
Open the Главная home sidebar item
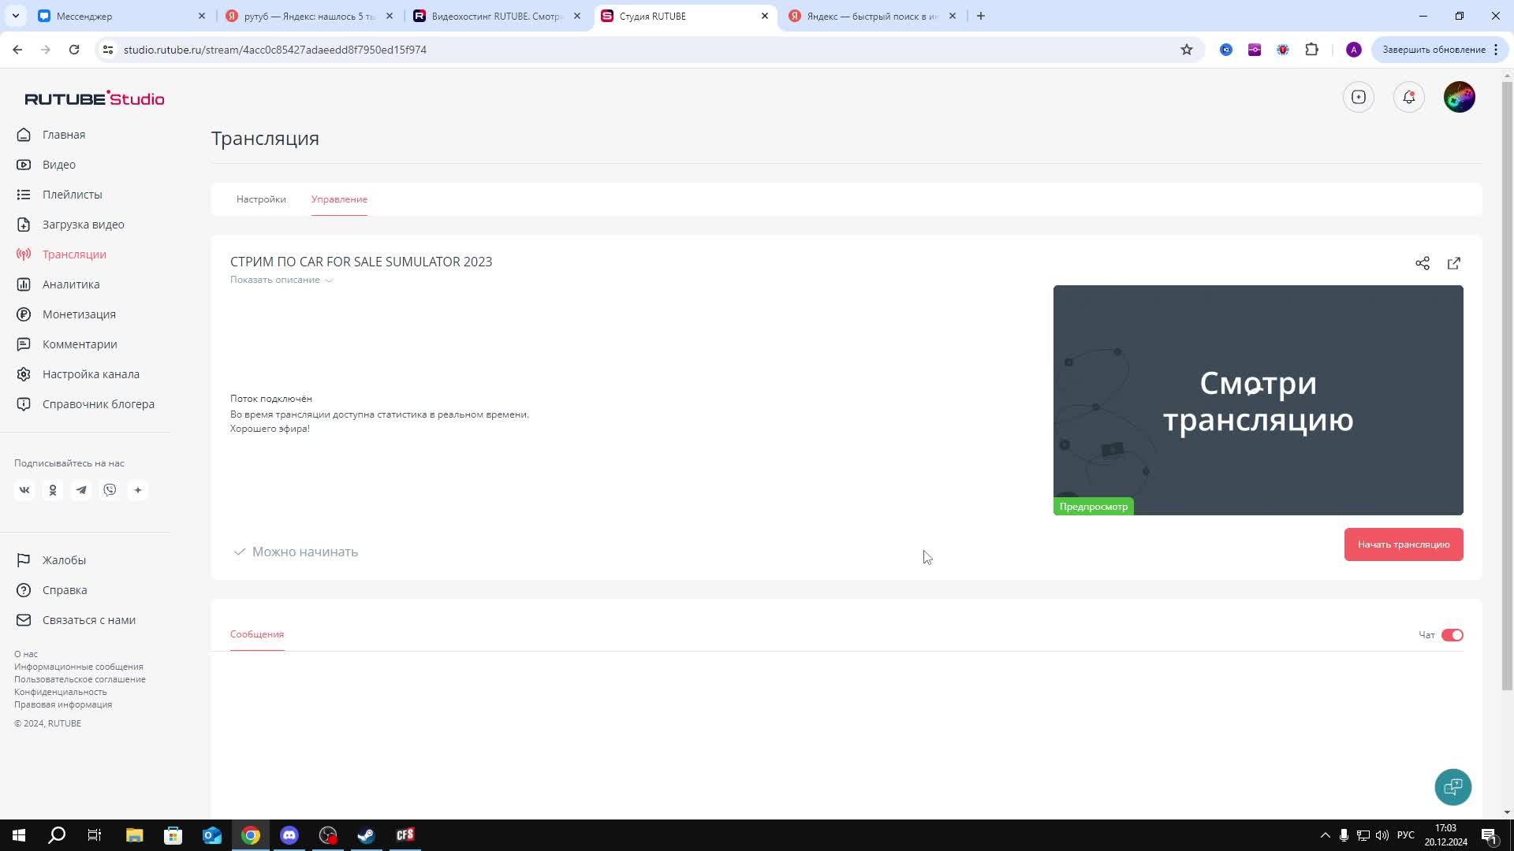pyautogui.click(x=63, y=135)
